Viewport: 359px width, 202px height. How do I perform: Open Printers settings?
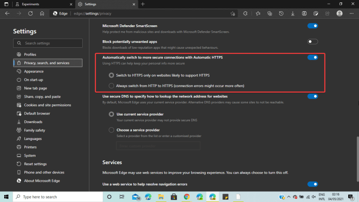48,147
